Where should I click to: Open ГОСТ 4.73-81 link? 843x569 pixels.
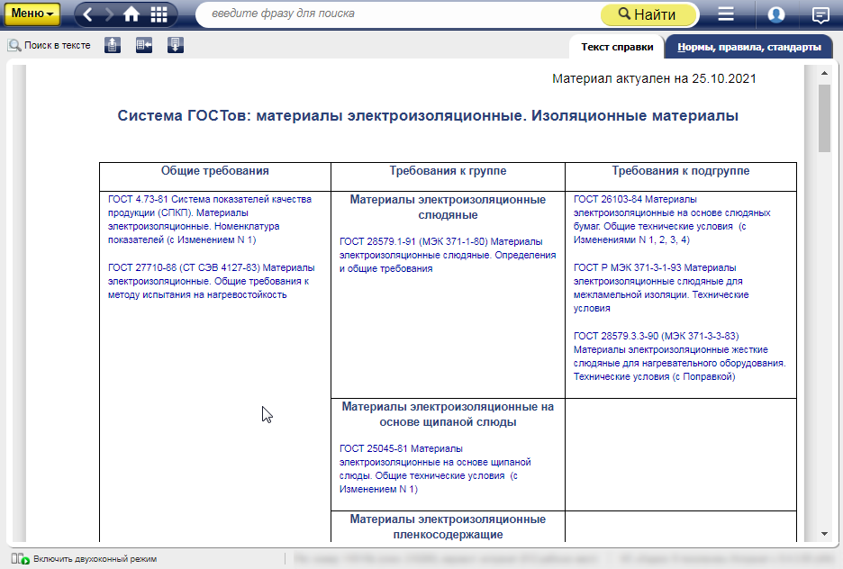(x=210, y=219)
